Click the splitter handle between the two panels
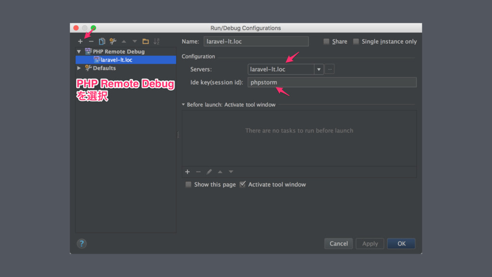492x277 pixels. click(x=178, y=135)
